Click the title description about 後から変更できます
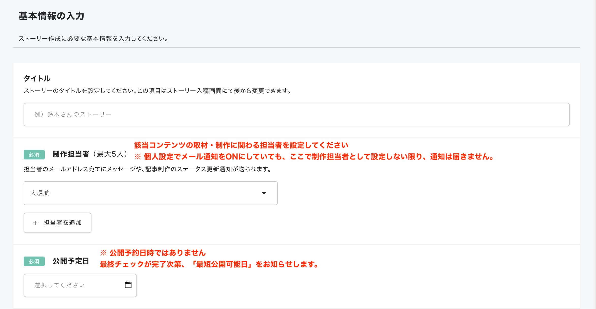The height and width of the screenshot is (309, 596). pyautogui.click(x=158, y=91)
